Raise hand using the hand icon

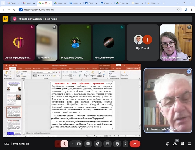(x=117, y=144)
